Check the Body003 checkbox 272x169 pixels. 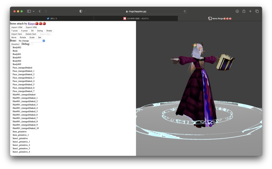coord(11,58)
